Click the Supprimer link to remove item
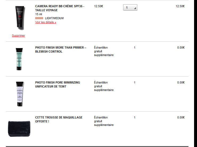The image size is (197, 147). coord(18,35)
